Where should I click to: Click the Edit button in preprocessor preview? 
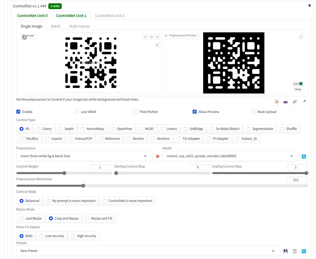pos(298,84)
